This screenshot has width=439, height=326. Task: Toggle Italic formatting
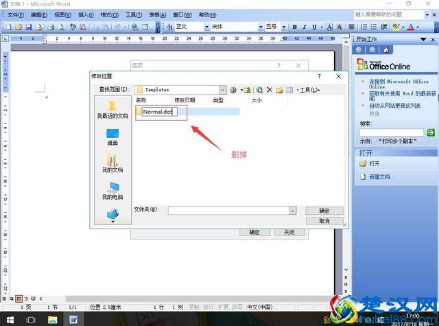305,27
